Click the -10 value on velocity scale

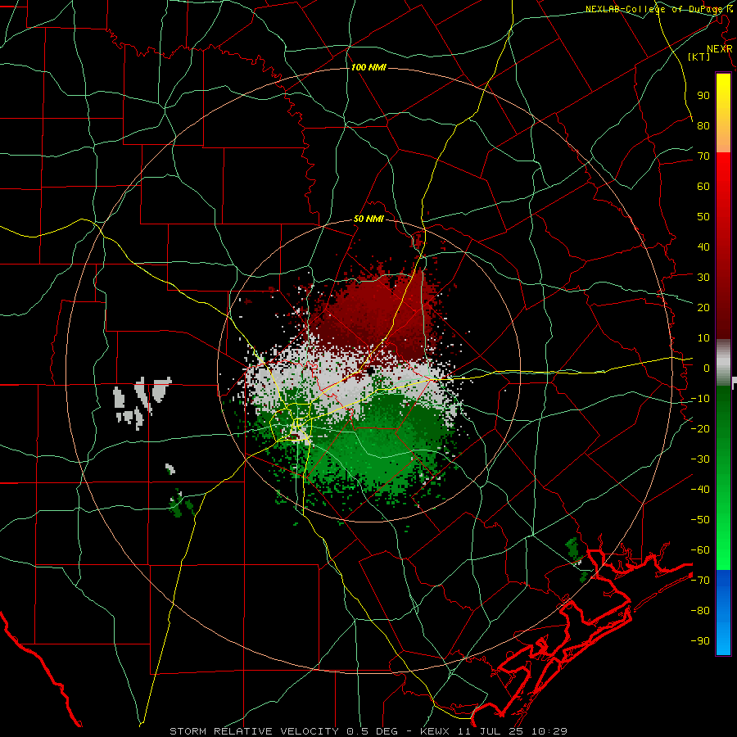tap(700, 399)
